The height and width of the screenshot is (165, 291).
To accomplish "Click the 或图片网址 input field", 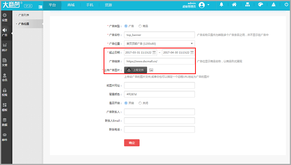I will pyautogui.click(x=159, y=85).
